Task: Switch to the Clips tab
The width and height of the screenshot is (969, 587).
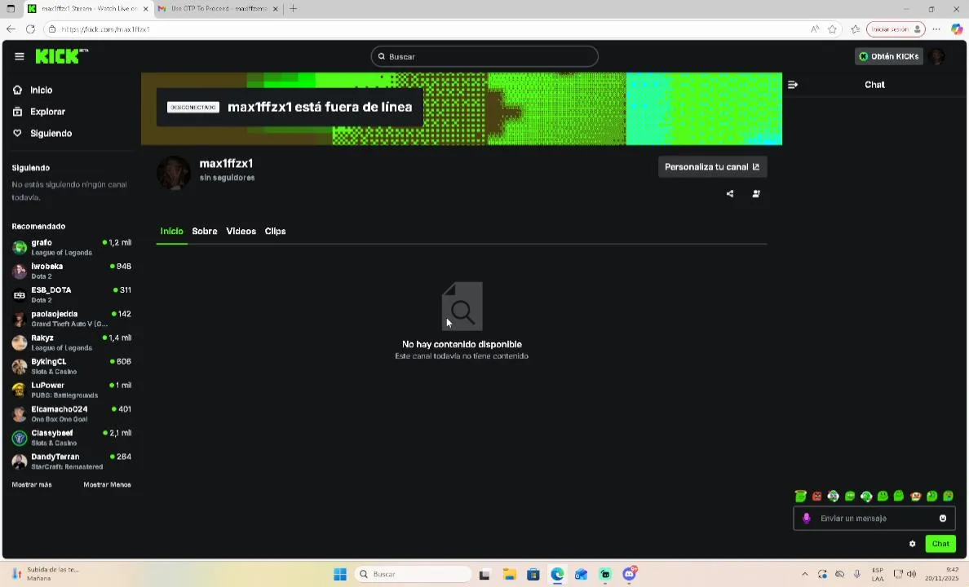Action: [x=275, y=231]
